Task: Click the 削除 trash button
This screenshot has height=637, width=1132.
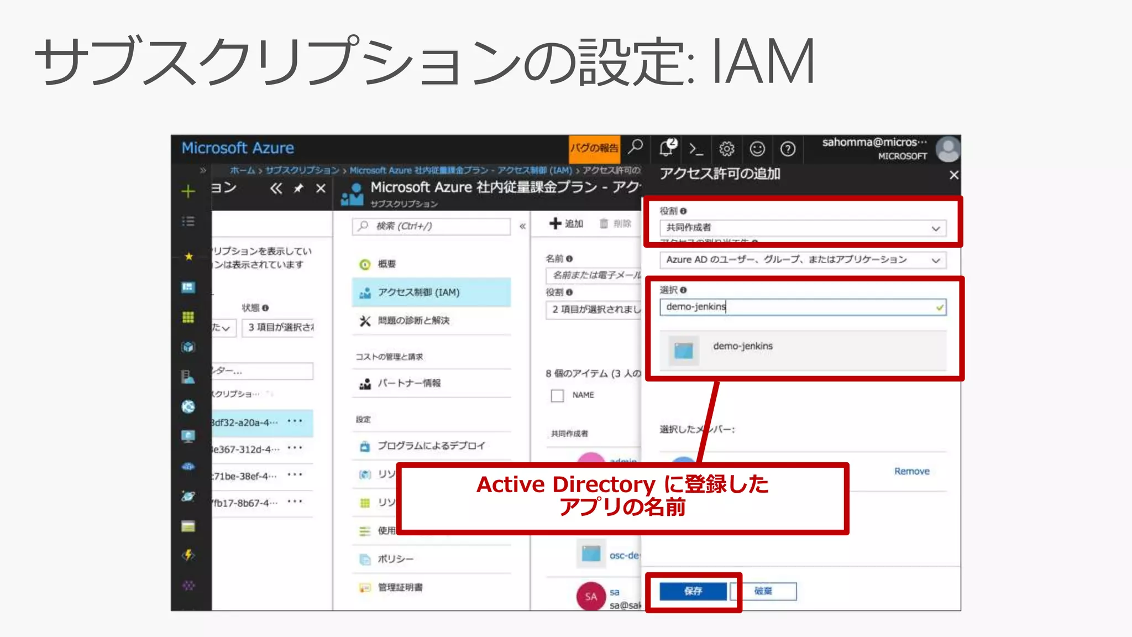Action: (615, 223)
